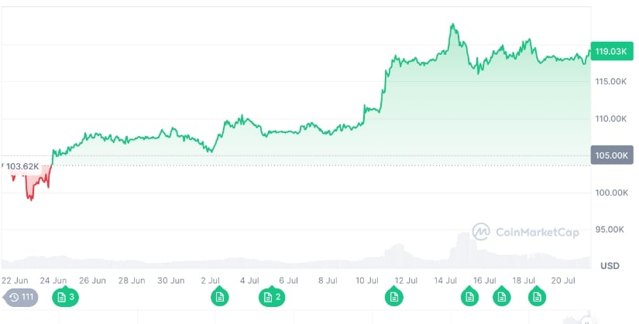Open the last news marker before 20 Jul
This screenshot has height=324, width=639.
pos(536,297)
